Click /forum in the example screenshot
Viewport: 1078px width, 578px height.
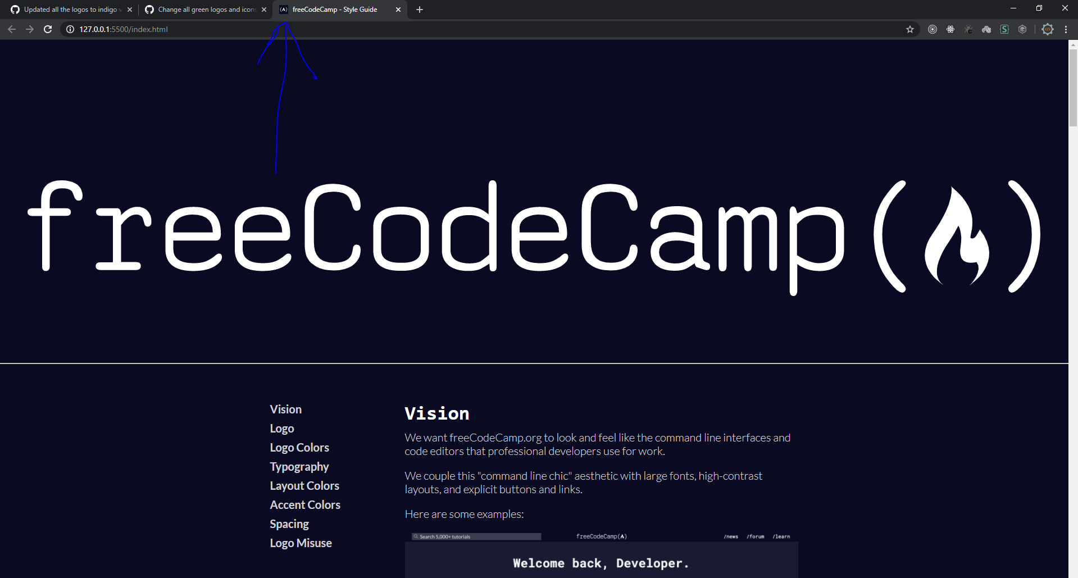tap(756, 536)
